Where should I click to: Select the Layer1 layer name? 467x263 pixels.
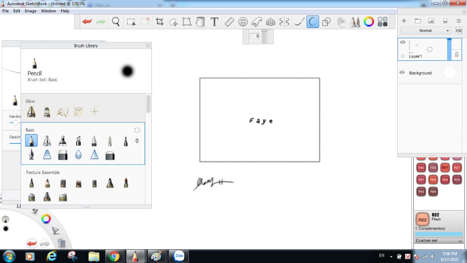[415, 56]
